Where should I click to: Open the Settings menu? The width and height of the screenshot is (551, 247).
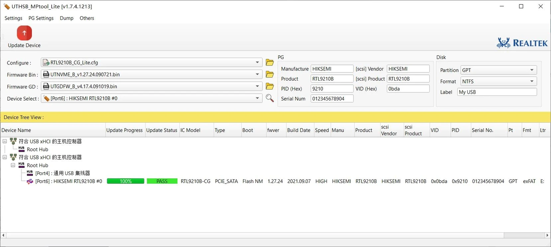[x=13, y=18]
